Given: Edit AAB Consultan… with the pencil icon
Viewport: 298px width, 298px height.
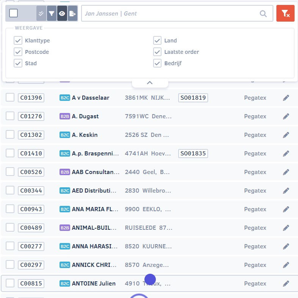Looking at the screenshot, I should coord(286,172).
